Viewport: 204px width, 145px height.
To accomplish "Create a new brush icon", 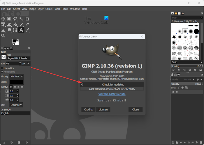I will tap(179, 70).
